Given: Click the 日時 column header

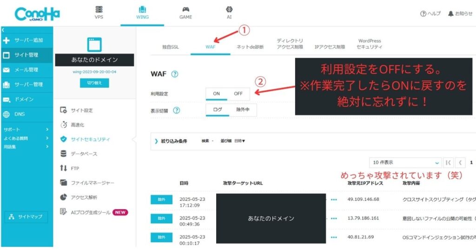Looking at the screenshot, I should [184, 183].
